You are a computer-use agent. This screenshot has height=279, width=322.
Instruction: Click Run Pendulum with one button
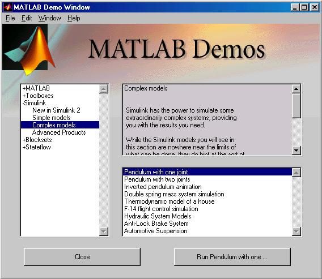click(x=232, y=257)
